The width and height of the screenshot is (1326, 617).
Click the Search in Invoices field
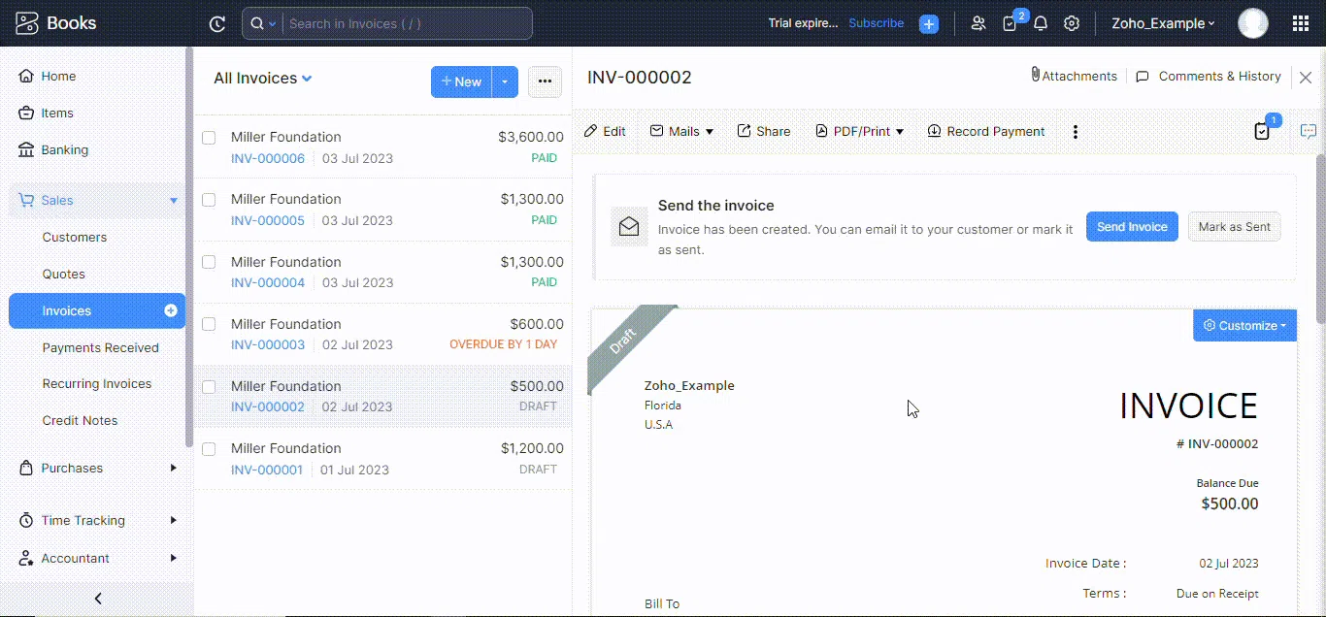click(x=408, y=23)
